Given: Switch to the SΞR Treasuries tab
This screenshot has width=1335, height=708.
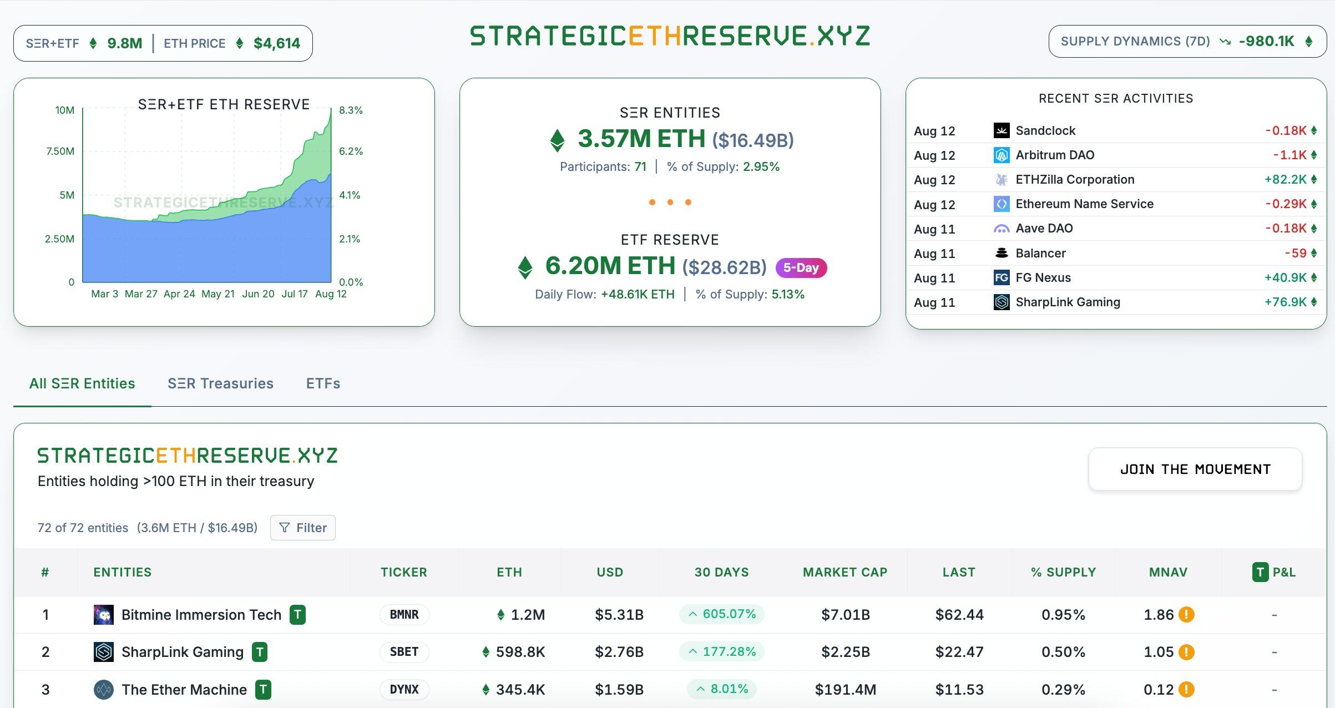Looking at the screenshot, I should pos(220,383).
